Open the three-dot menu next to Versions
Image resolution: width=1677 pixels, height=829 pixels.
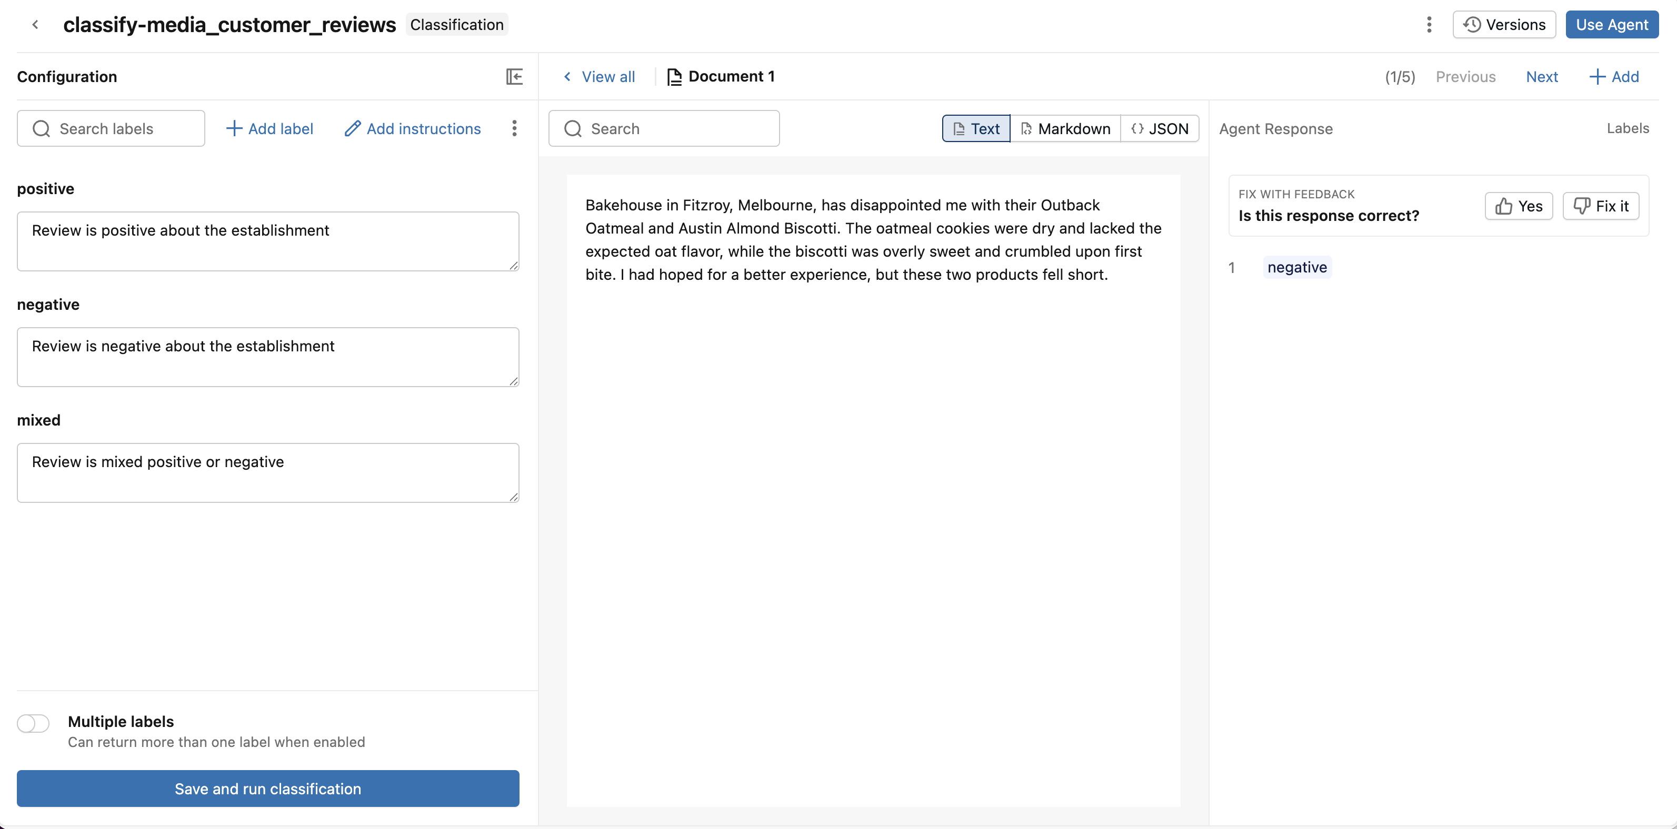coord(1429,24)
